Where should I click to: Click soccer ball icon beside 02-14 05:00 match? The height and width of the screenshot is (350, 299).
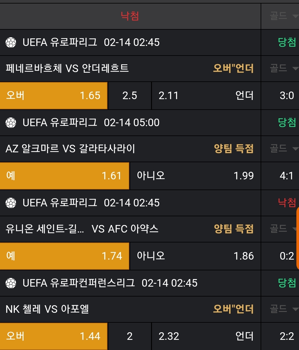pyautogui.click(x=11, y=123)
